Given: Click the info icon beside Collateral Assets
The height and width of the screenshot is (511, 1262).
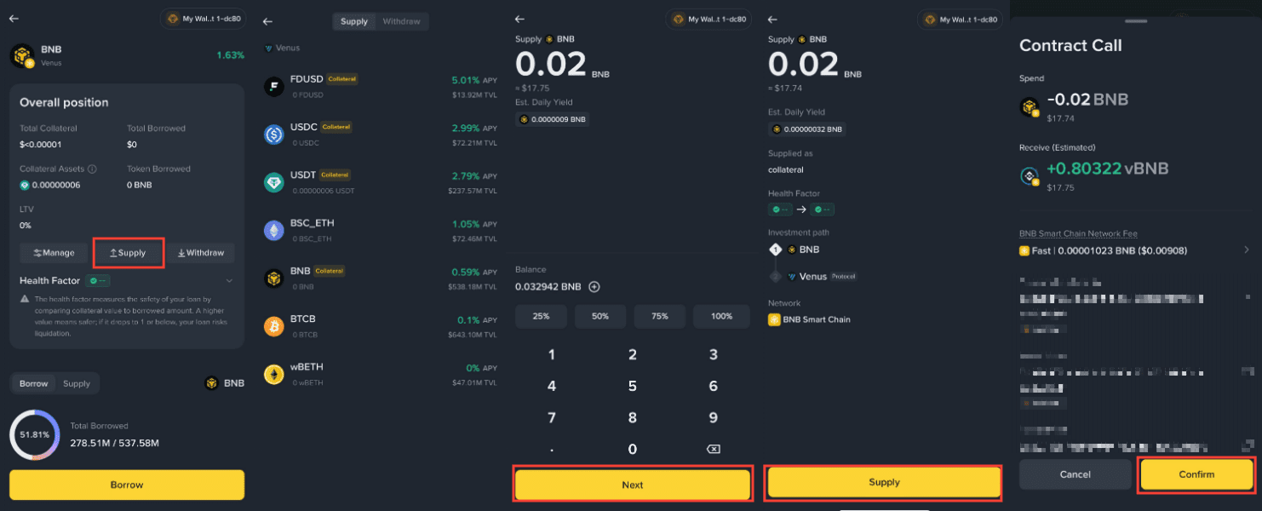Looking at the screenshot, I should 92,169.
